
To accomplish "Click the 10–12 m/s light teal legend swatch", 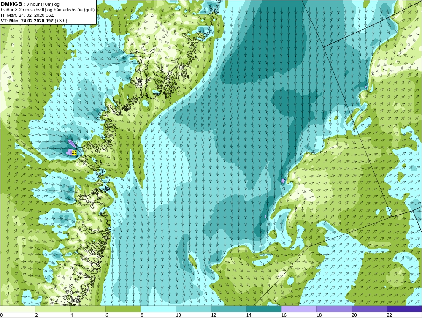I will 194,309.
